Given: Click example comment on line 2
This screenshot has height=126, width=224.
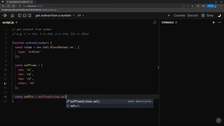Looking at the screenshot, I should tap(50, 34).
